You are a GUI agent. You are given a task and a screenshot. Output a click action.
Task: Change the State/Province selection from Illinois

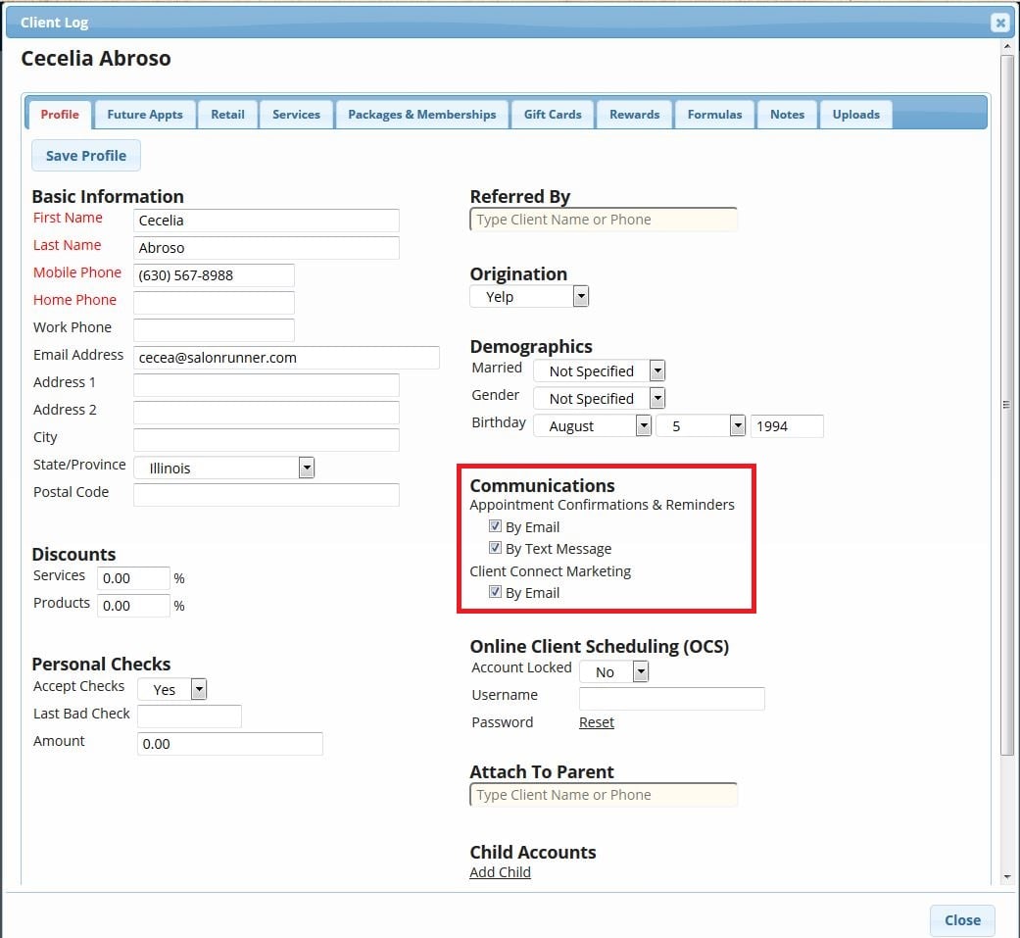tap(307, 468)
